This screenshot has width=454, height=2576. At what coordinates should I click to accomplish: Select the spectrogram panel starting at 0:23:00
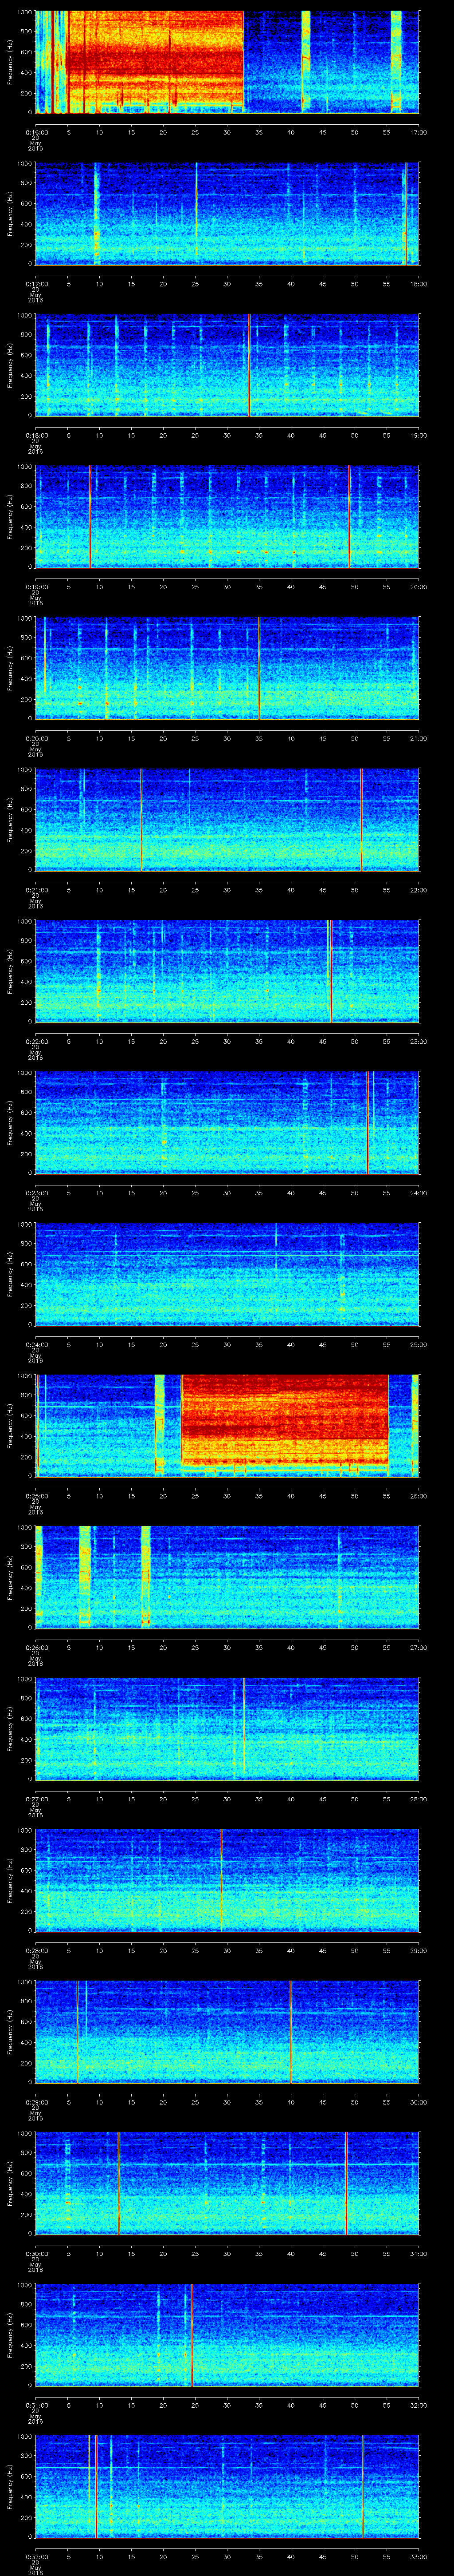pos(227,1122)
